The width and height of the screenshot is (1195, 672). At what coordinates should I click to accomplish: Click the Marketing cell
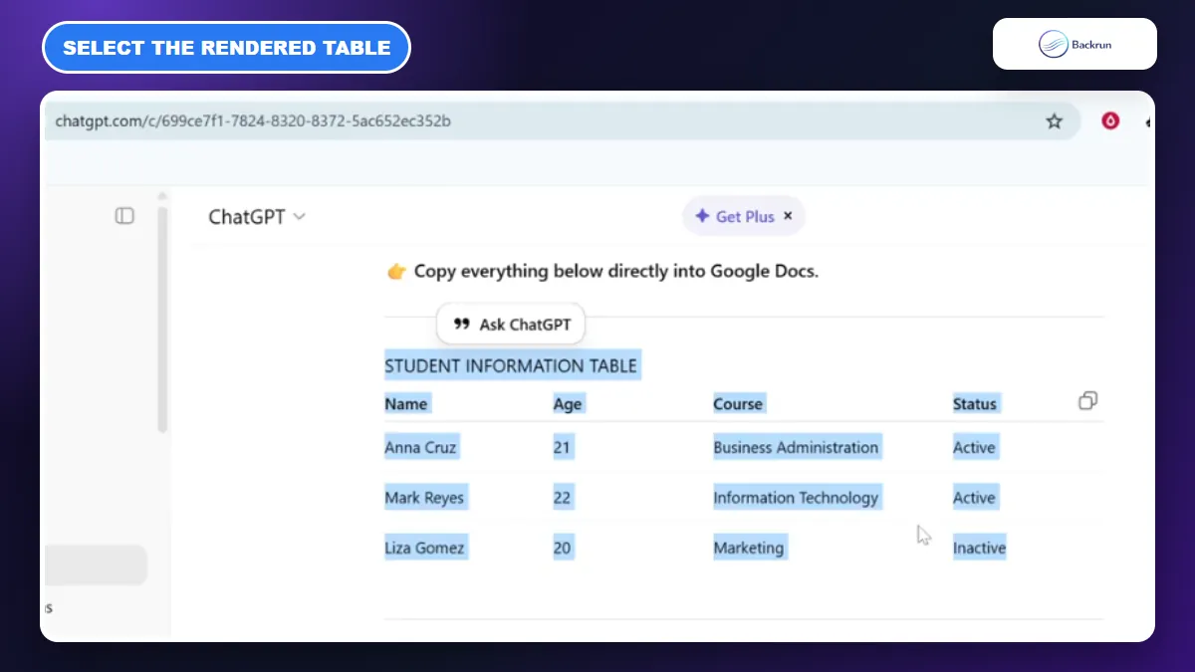pos(749,548)
